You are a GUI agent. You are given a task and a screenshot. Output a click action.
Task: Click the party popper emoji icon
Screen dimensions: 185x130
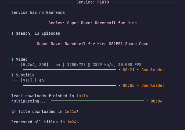[14, 111]
